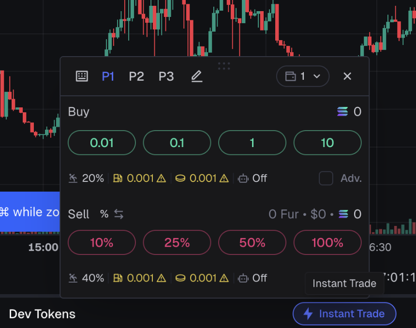This screenshot has width=416, height=328.
Task: Click the gas fee fuel pump icon under Buy
Action: point(117,178)
